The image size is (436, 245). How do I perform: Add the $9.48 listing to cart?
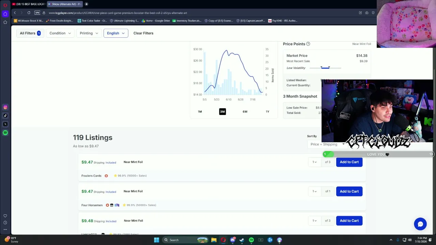click(349, 220)
